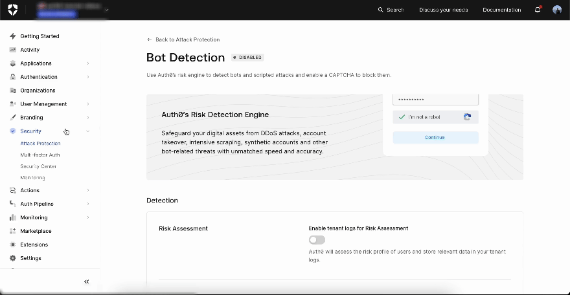Select Security Center in sidebar

(38, 166)
